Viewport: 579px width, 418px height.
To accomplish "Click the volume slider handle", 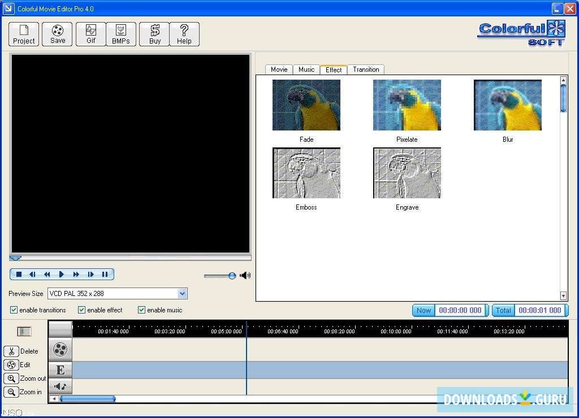I will (232, 276).
